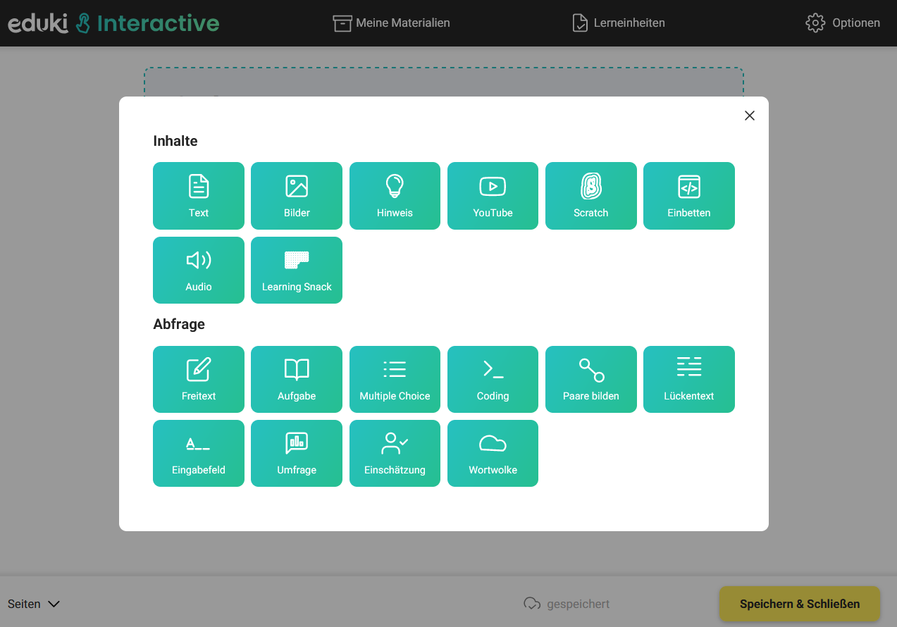Screen dimensions: 897x627
Task: Choose the Paare bilden matching tool
Action: click(x=590, y=379)
